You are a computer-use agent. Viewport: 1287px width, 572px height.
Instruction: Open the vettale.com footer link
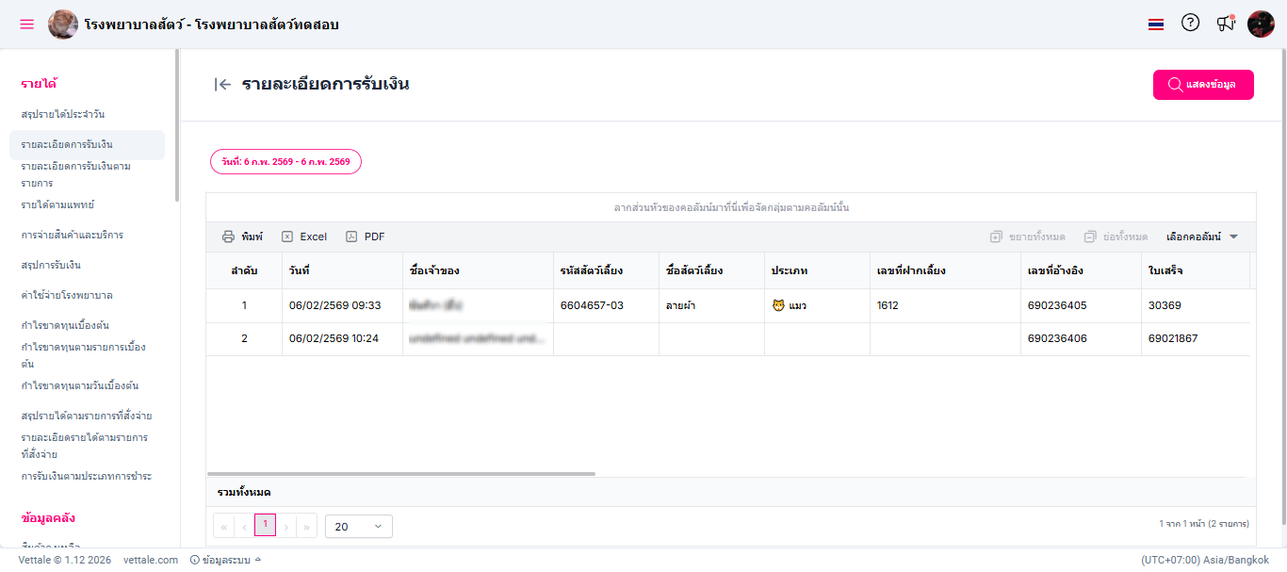tap(151, 560)
